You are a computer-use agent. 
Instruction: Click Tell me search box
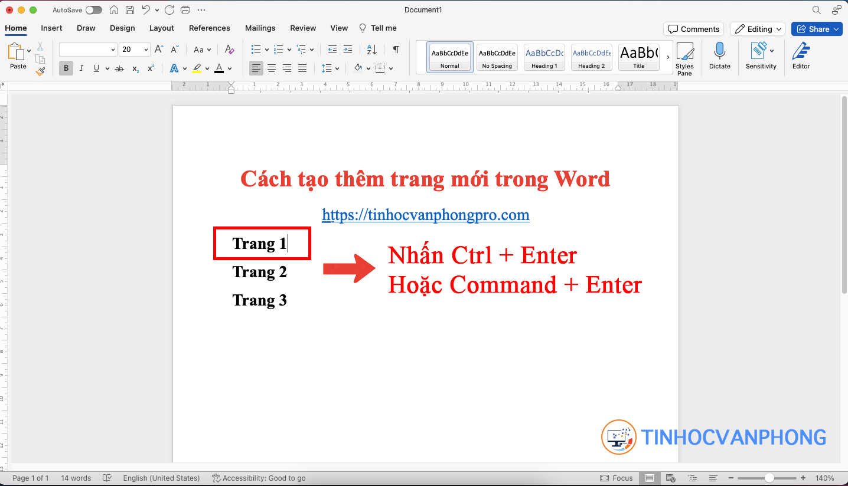(x=378, y=28)
